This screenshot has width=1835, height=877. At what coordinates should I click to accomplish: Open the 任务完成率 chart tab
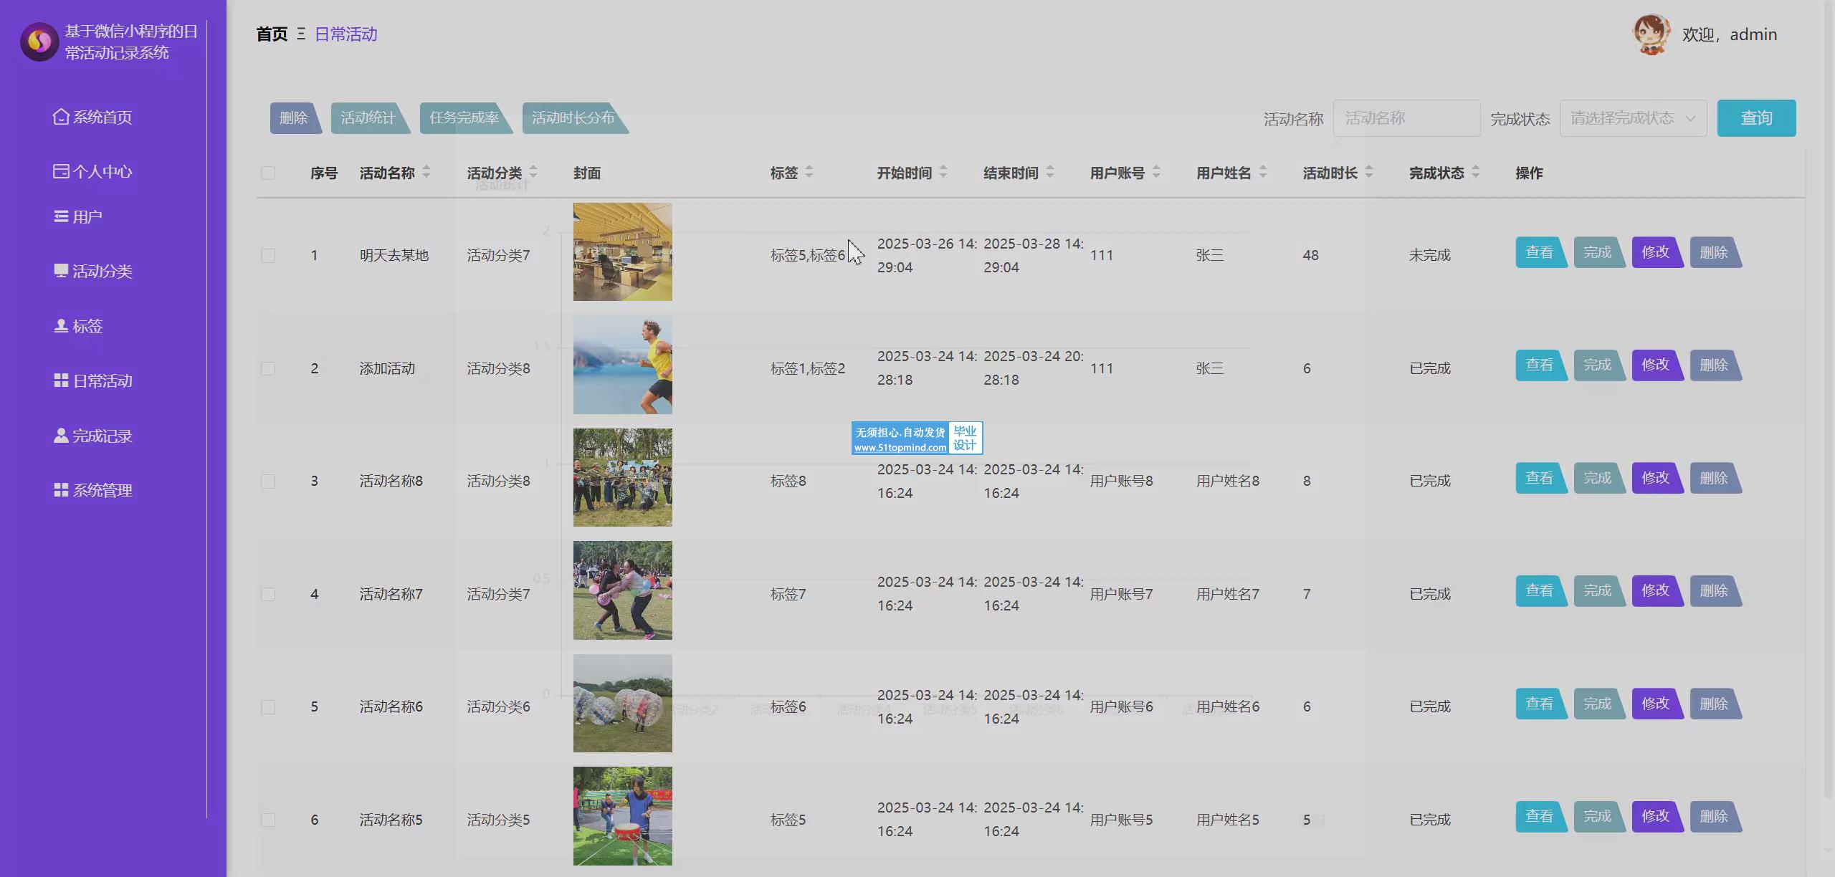(464, 118)
